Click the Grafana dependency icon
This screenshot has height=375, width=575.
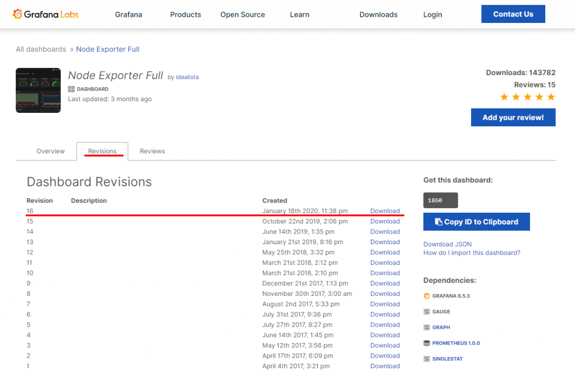click(427, 296)
